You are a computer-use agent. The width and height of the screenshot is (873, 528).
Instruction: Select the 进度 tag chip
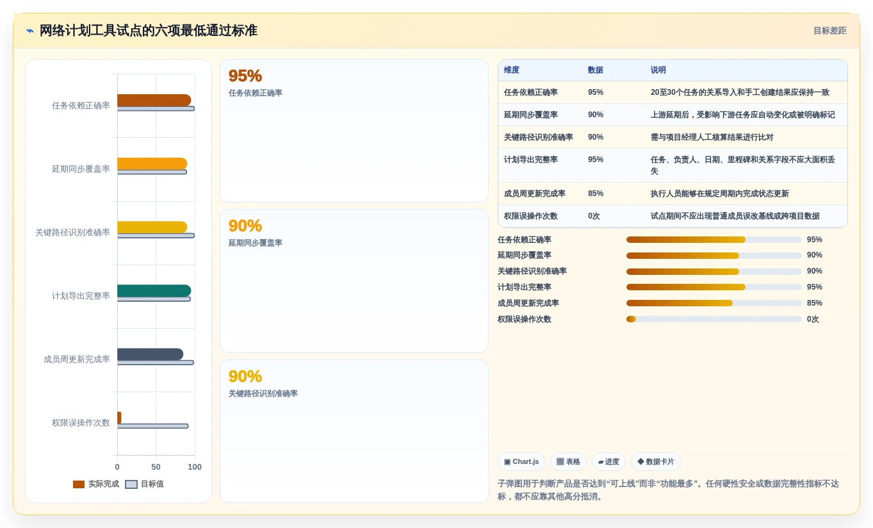pyautogui.click(x=608, y=461)
